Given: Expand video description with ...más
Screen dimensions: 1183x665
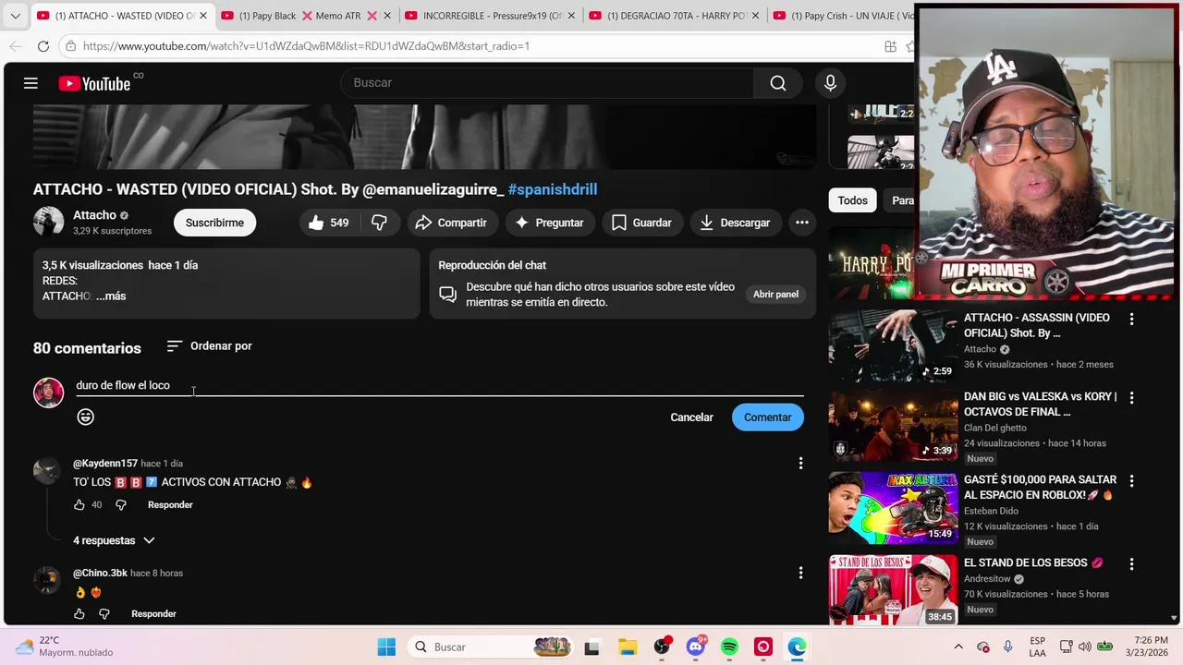Looking at the screenshot, I should 111,296.
